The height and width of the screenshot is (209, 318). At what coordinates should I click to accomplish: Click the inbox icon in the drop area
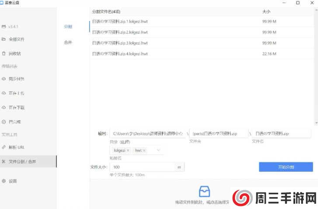pos(204,192)
